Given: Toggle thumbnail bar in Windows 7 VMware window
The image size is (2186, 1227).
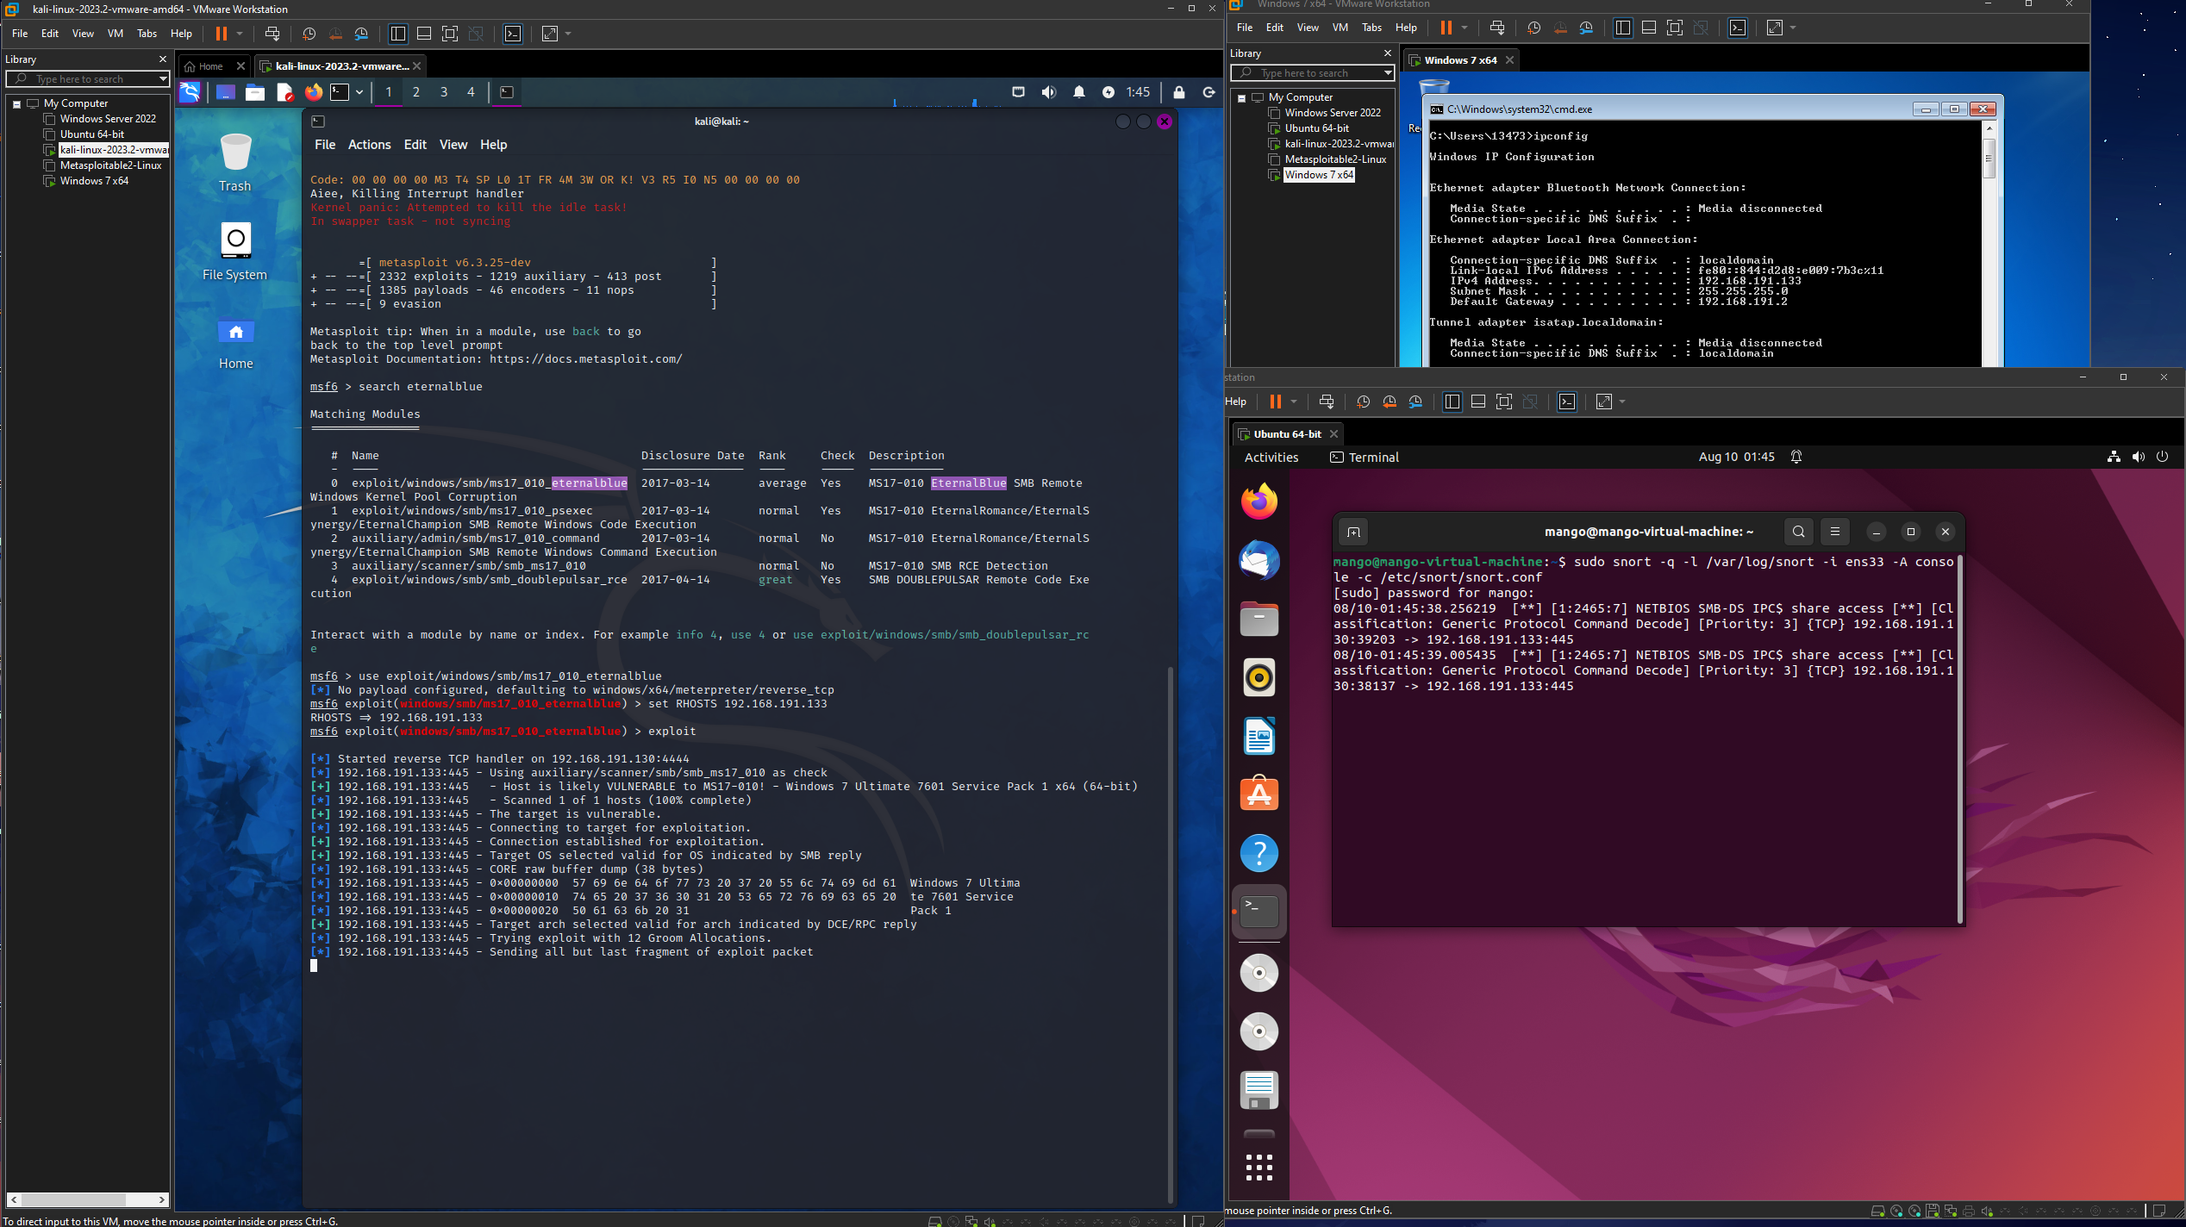Looking at the screenshot, I should click(x=1649, y=28).
